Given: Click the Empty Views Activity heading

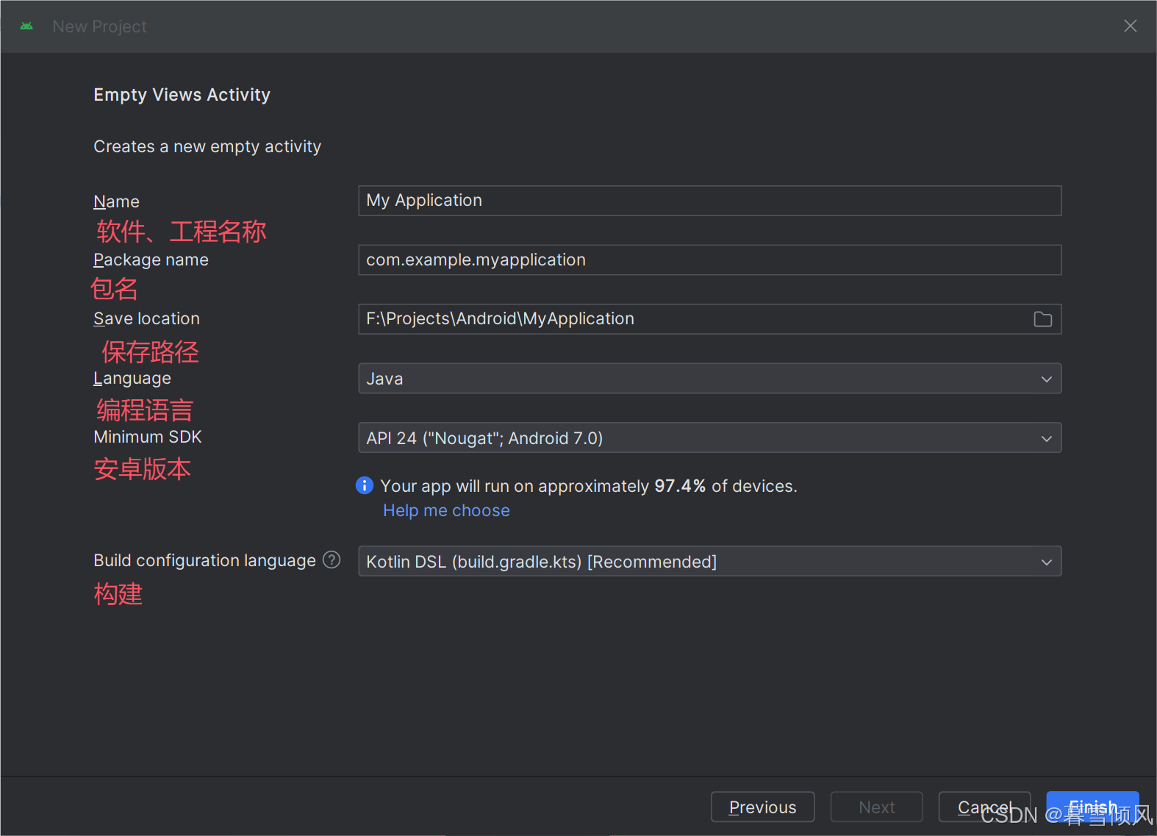Looking at the screenshot, I should coord(182,95).
